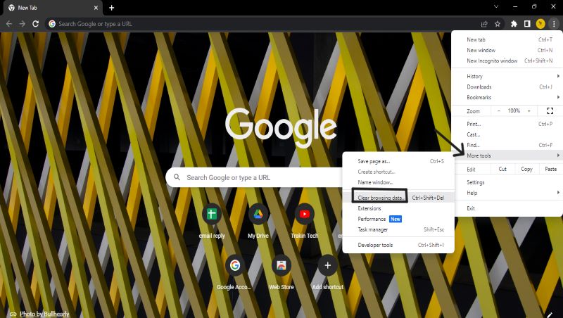Choose Exit from the menu
Viewport: 563px width, 318px height.
click(x=507, y=208)
